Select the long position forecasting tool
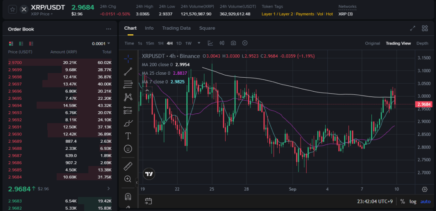The image size is (436, 211). pyautogui.click(x=128, y=110)
